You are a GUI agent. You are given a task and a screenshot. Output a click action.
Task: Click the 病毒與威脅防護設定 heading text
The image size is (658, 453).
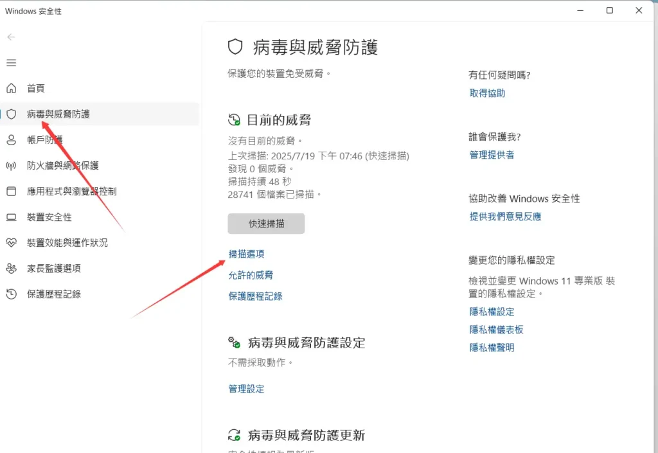307,342
